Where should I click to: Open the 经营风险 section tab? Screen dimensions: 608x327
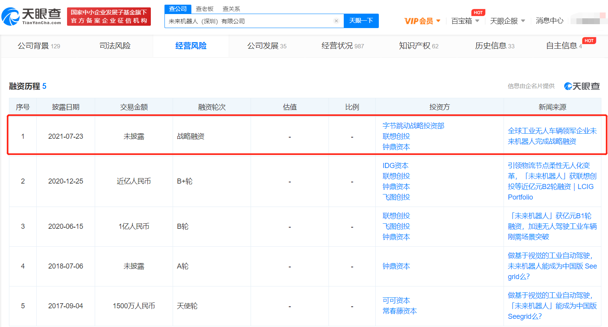pyautogui.click(x=191, y=46)
